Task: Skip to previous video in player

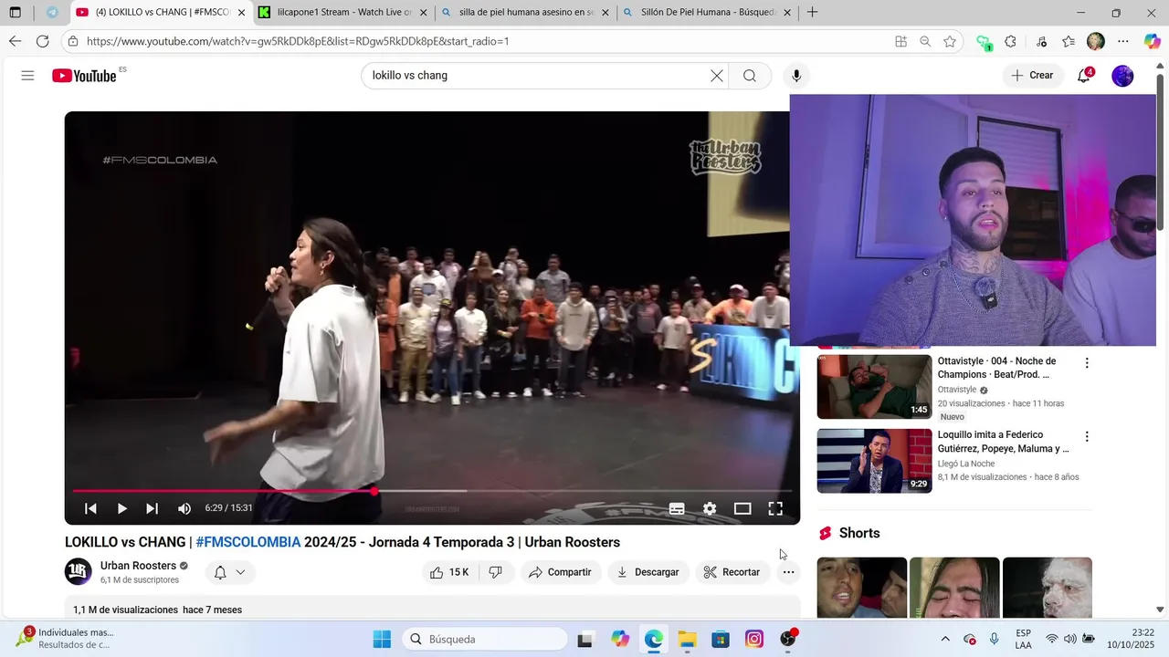Action: (x=91, y=508)
